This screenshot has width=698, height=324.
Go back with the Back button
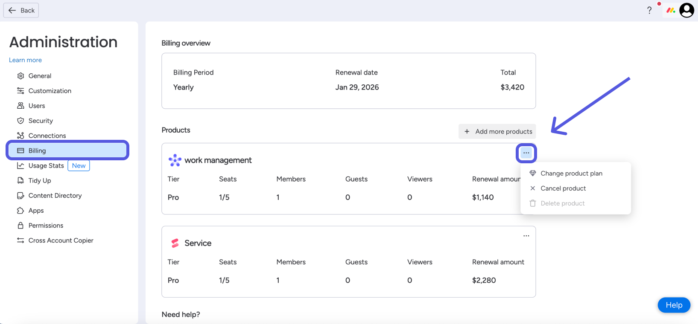point(21,10)
